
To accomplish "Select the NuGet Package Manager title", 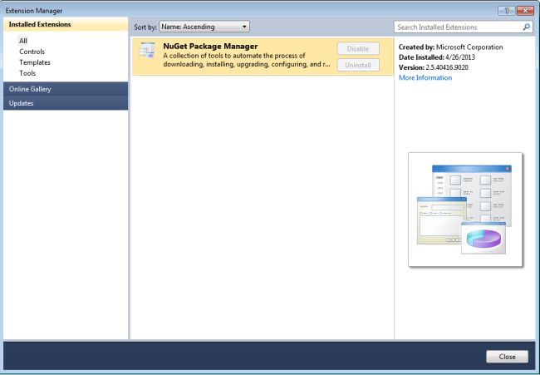I will pyautogui.click(x=210, y=47).
